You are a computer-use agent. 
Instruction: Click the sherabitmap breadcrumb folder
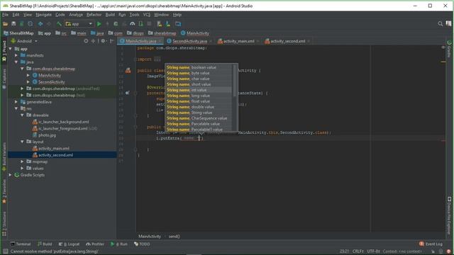point(162,33)
